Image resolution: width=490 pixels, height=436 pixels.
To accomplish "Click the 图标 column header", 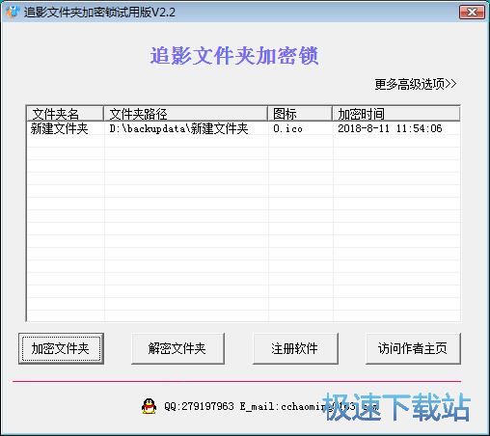I will click(x=300, y=114).
